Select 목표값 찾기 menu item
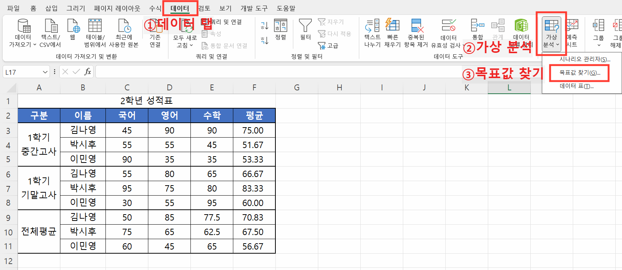622x270 pixels. (x=582, y=73)
